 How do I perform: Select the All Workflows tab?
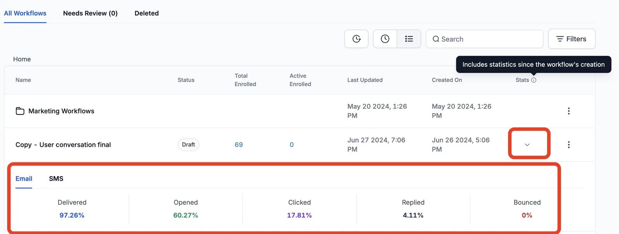[25, 13]
